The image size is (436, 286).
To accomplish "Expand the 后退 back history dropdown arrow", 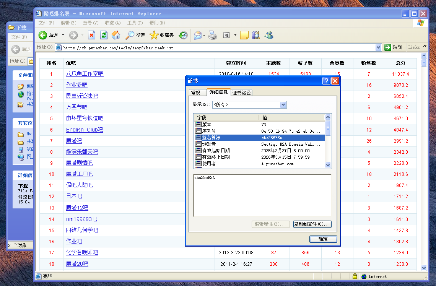I will (x=63, y=35).
